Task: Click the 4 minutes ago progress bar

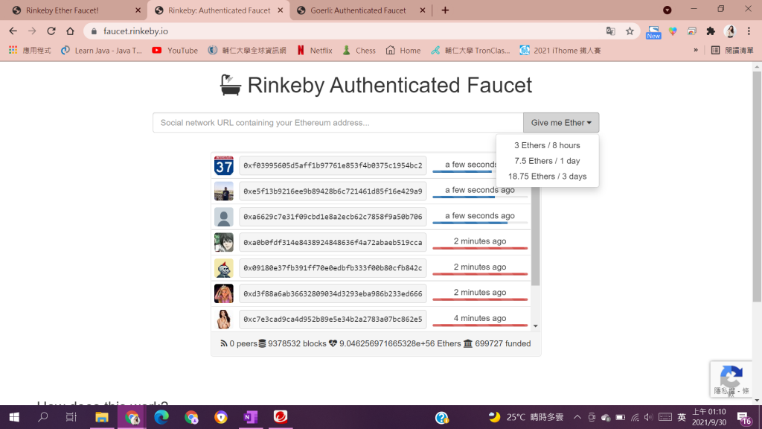Action: (x=480, y=325)
